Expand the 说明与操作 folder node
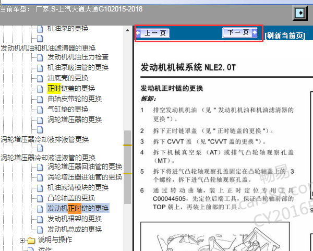This screenshot has height=251, width=313. pyautogui.click(x=22, y=240)
